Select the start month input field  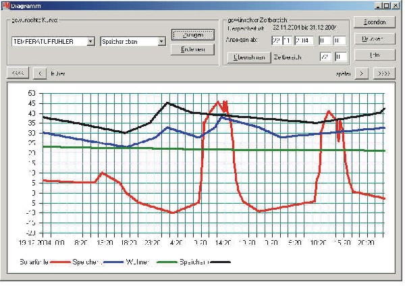[x=288, y=41]
